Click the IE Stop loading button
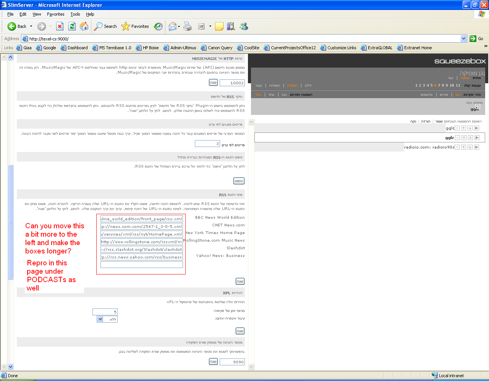The height and width of the screenshot is (381, 489). (60, 26)
